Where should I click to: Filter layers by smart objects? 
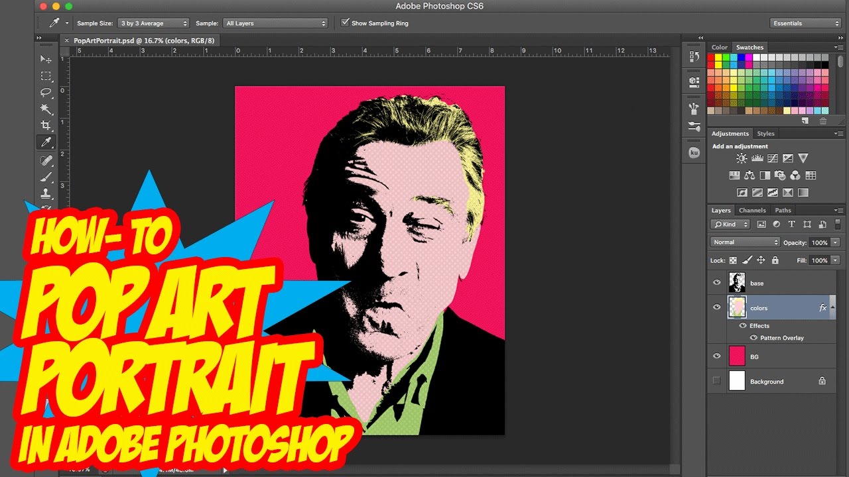point(822,225)
